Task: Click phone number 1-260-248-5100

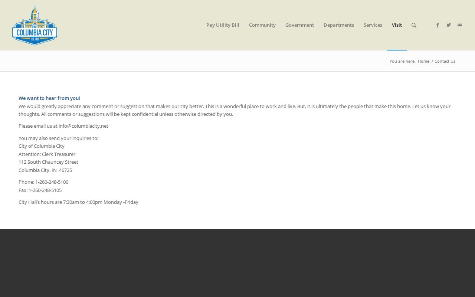Action: [x=52, y=182]
